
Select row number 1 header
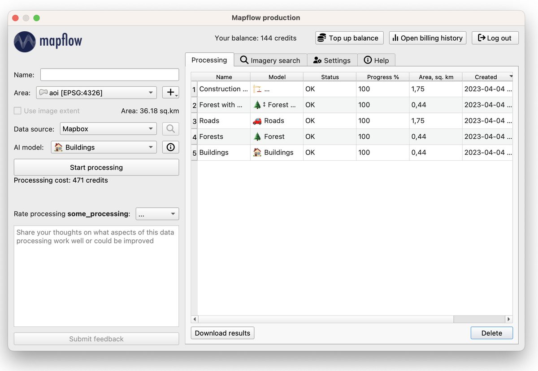(195, 89)
